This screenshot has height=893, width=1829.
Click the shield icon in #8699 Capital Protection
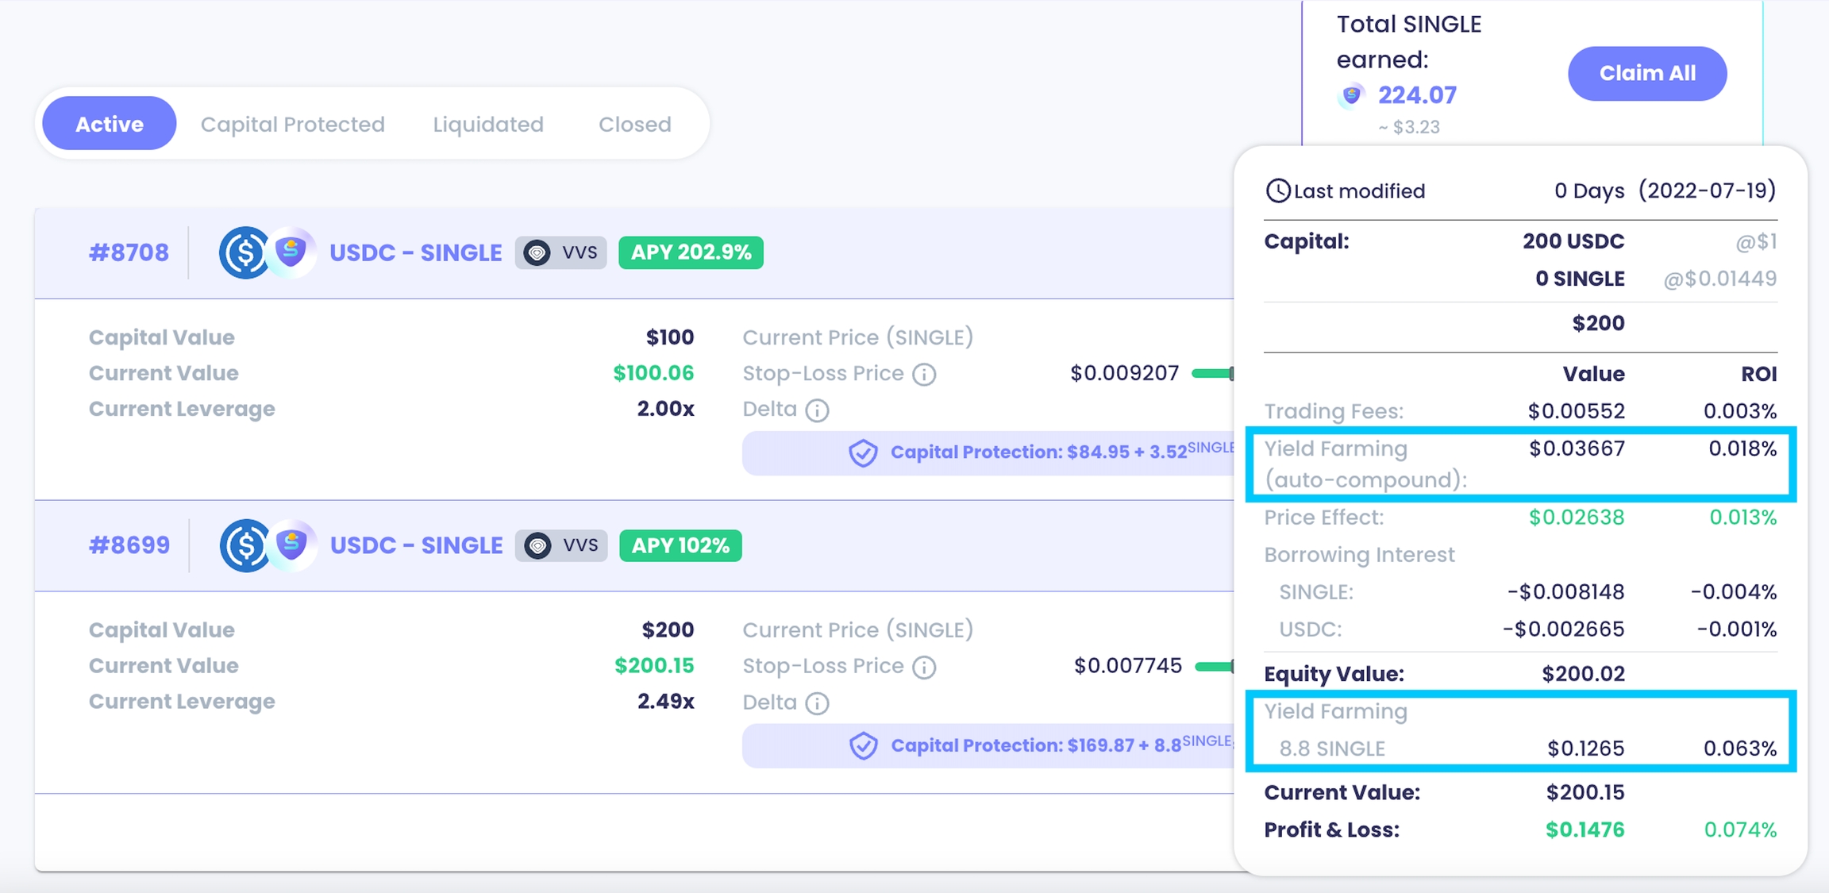[863, 746]
